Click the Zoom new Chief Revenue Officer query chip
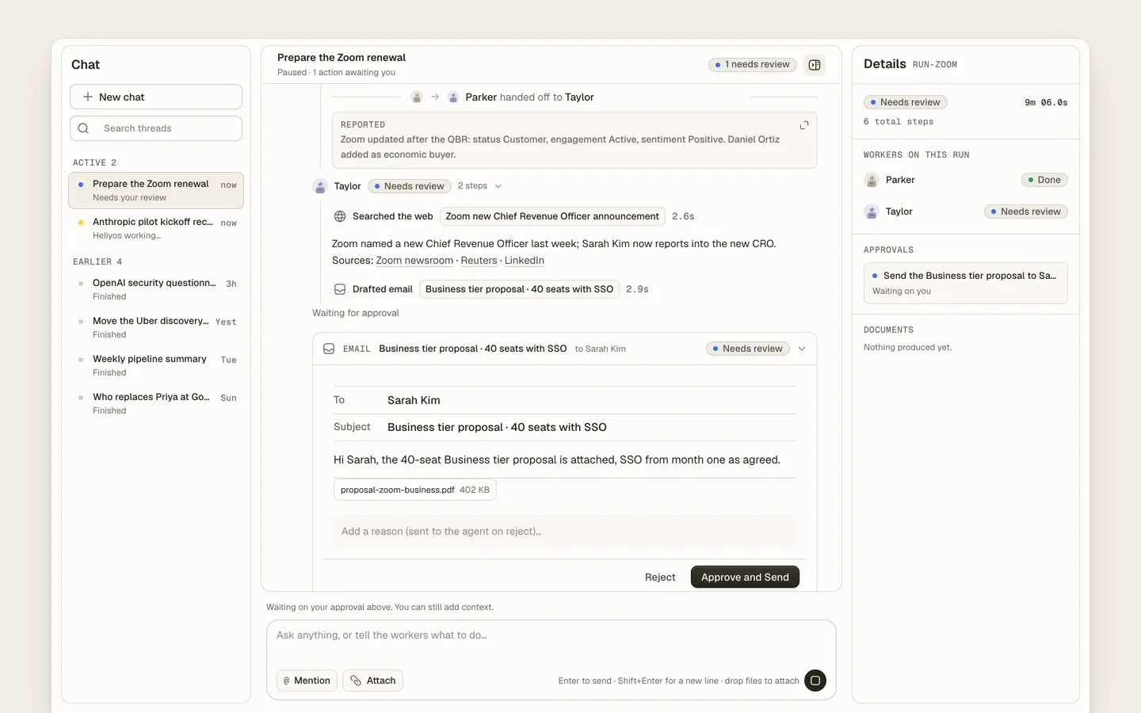The image size is (1141, 713). point(552,216)
